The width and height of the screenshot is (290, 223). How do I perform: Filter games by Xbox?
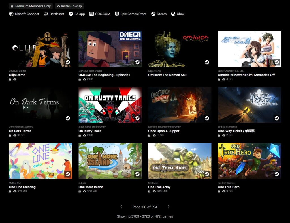[178, 14]
